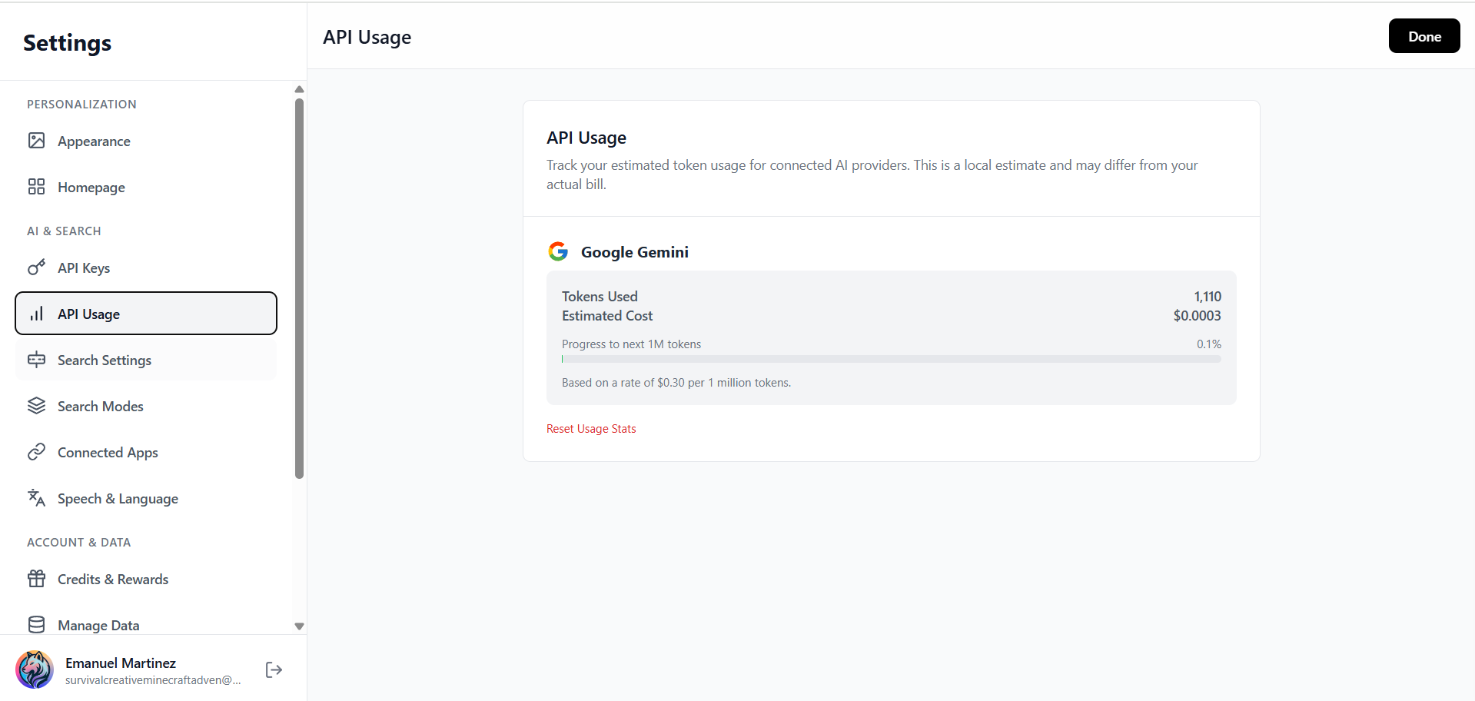The image size is (1475, 701).
Task: Click the Done button
Action: (1424, 35)
